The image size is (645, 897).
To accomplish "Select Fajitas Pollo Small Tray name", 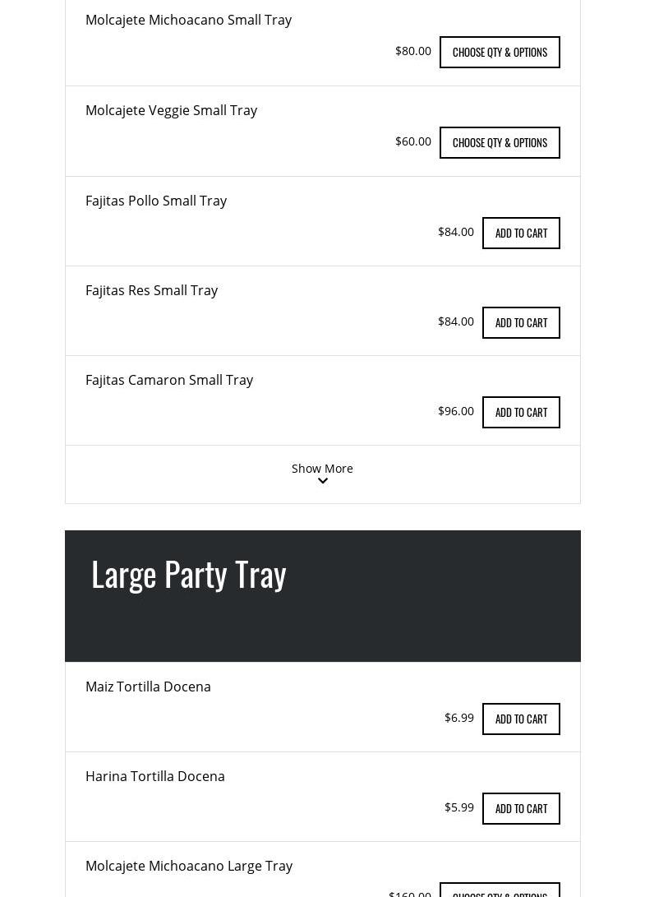I will [156, 201].
